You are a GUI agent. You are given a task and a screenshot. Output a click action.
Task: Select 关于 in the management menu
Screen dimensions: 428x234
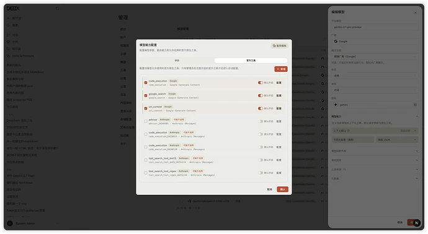(x=123, y=144)
